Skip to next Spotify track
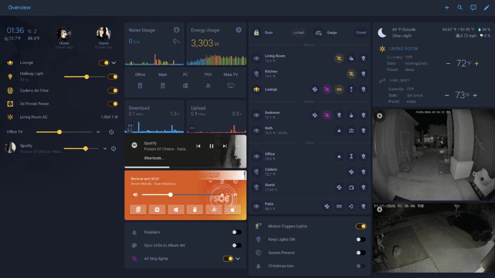Screen dimensions: 495x278 click(224, 146)
